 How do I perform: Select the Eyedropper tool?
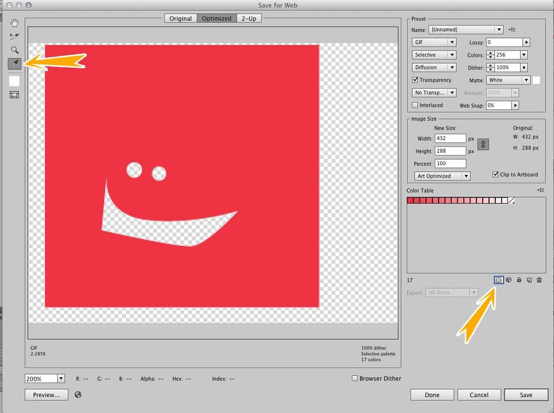pyautogui.click(x=14, y=63)
